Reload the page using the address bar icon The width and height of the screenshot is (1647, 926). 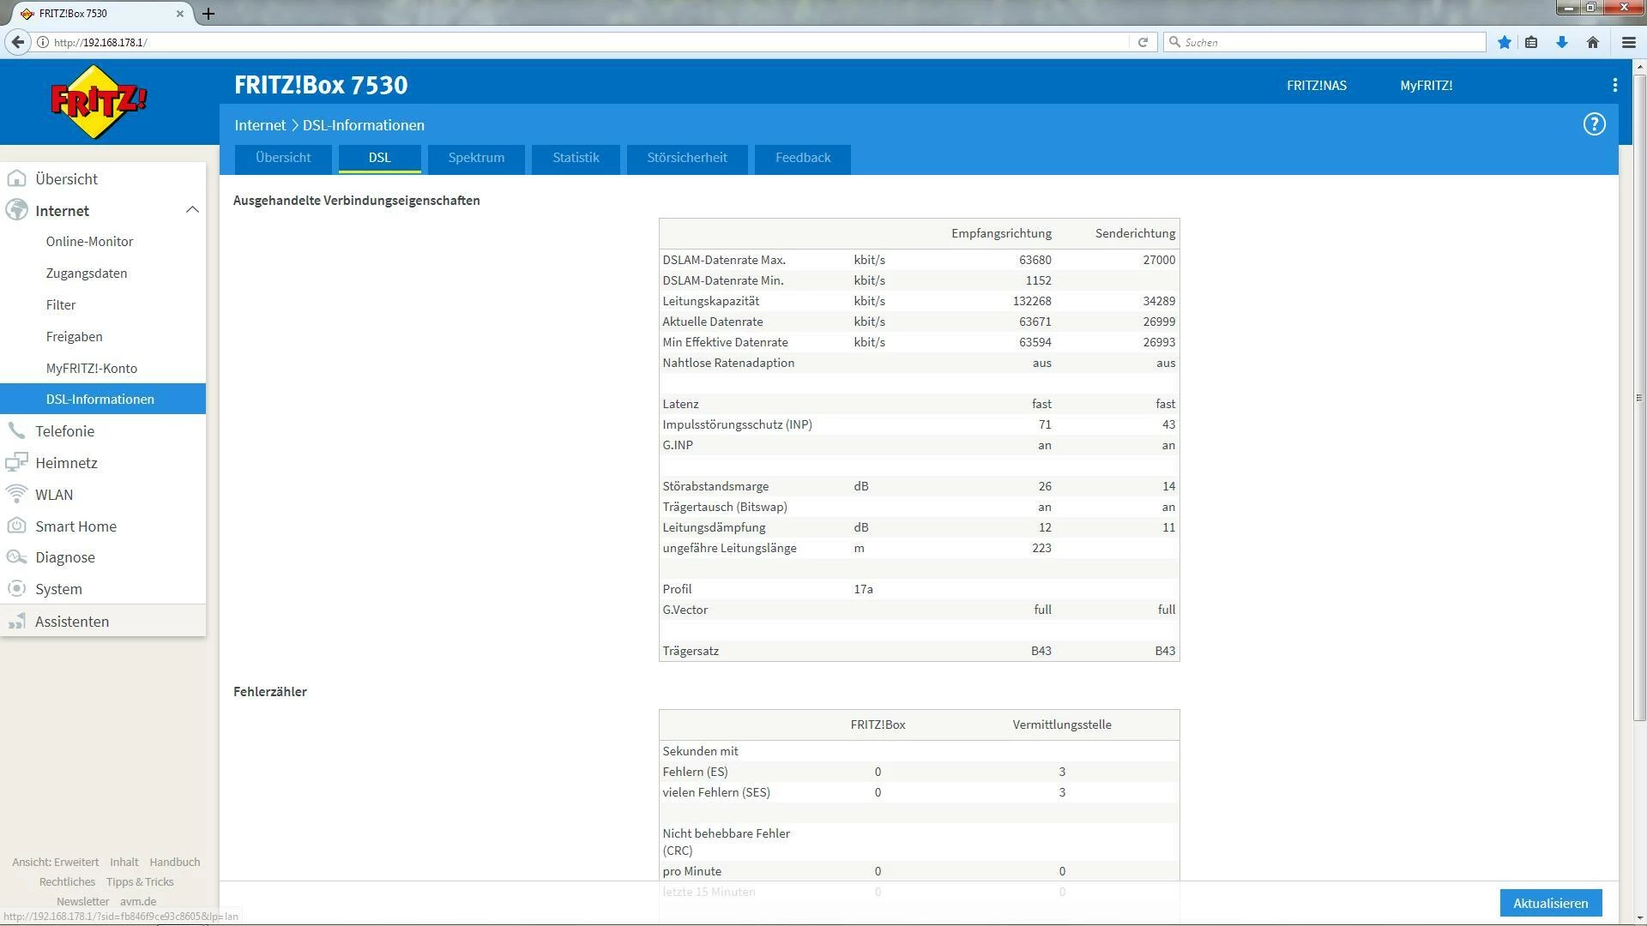click(1143, 42)
